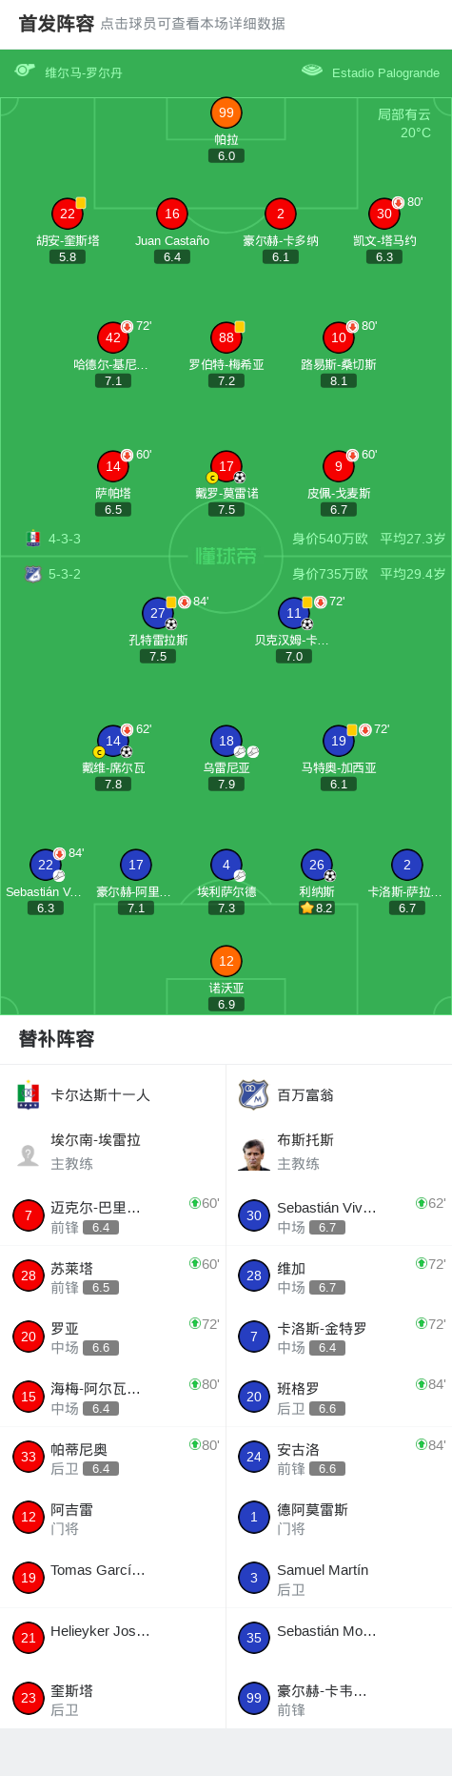This screenshot has width=452, height=1776.
Task: Open substitute 卡洛斯-金特罗 row
Action: pos(339,1337)
